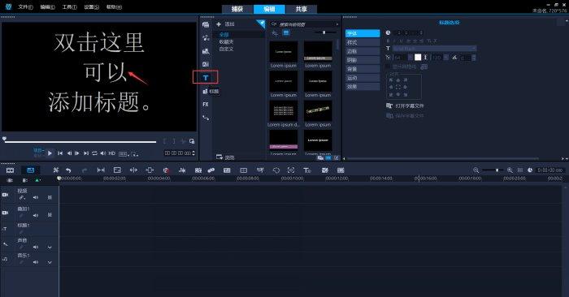Image resolution: width=569 pixels, height=297 pixels.
Task: Fit project in timeline window
Action: (x=520, y=170)
